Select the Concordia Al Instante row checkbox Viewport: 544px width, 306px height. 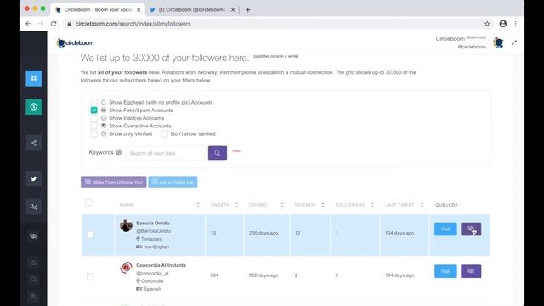click(90, 276)
